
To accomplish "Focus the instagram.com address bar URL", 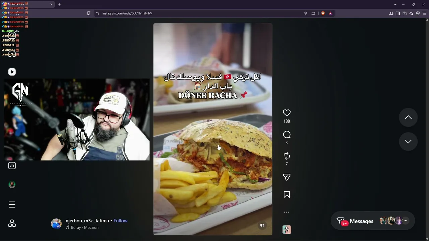I will click(127, 13).
